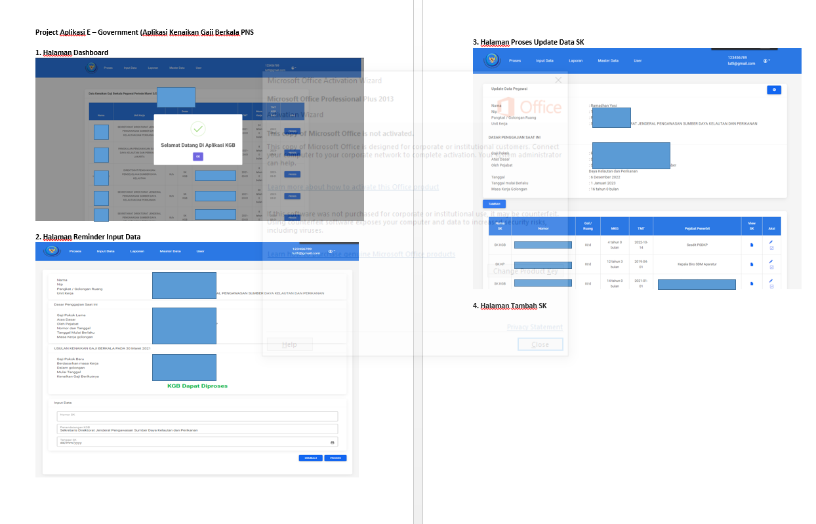This screenshot has height=524, width=816.
Task: Open 'Learn more about how to activate' link
Action: [353, 187]
